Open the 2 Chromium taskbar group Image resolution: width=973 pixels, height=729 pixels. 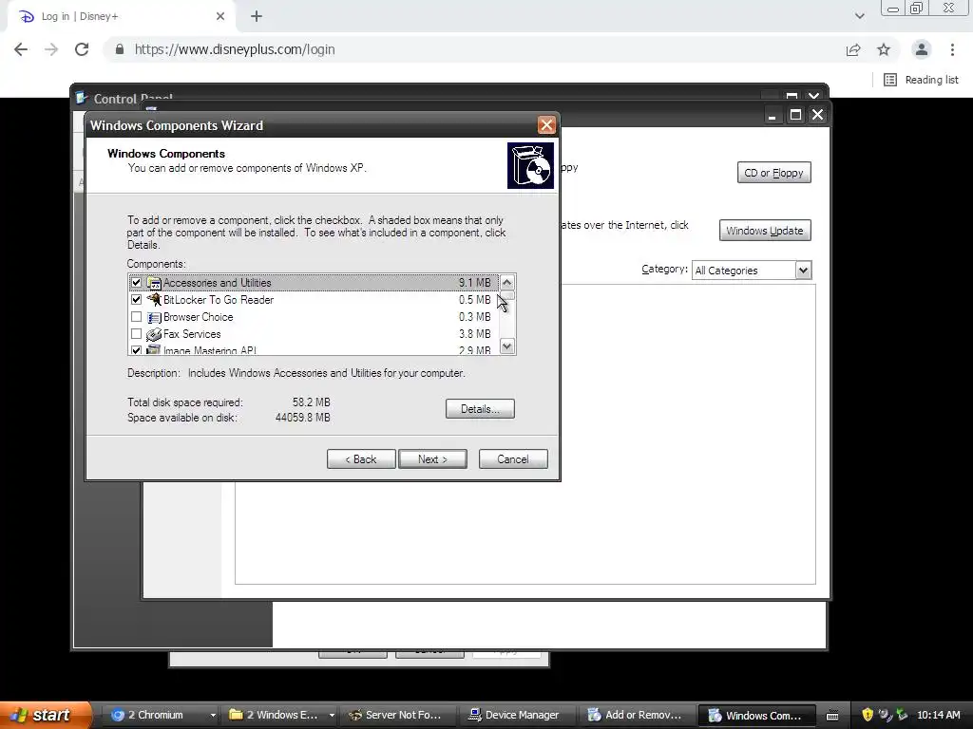click(157, 715)
